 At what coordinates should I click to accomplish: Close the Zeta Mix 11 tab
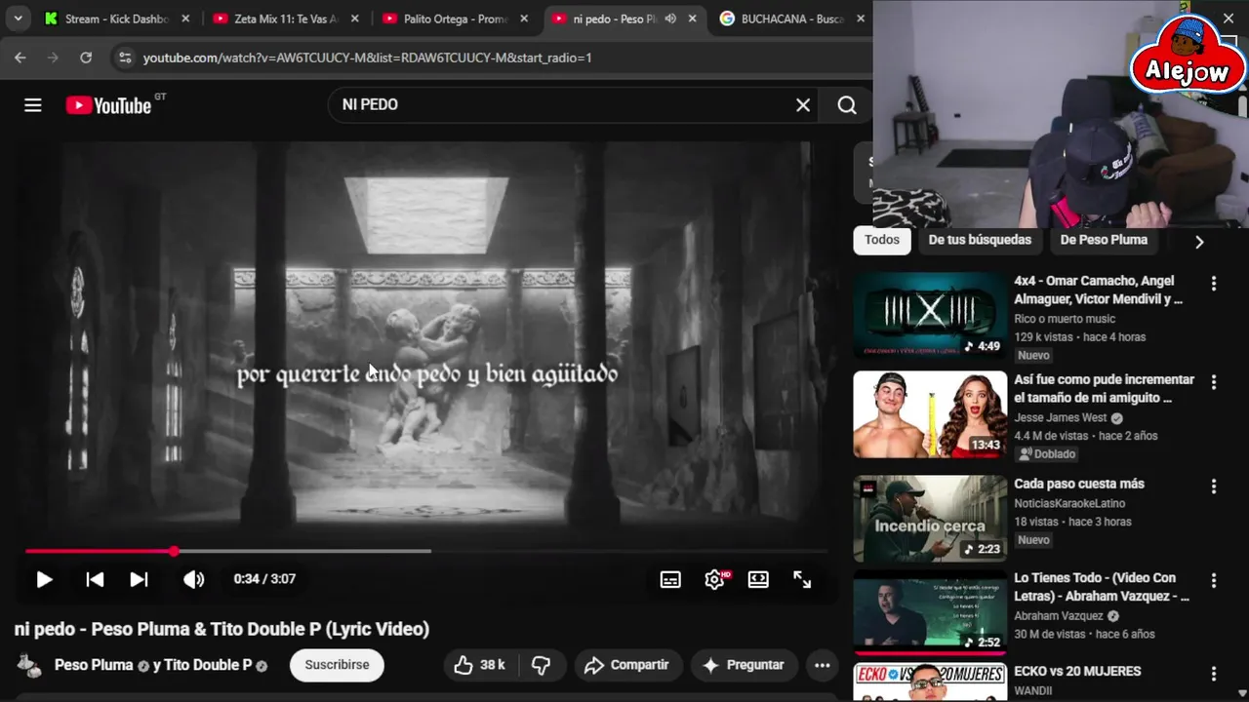(354, 19)
